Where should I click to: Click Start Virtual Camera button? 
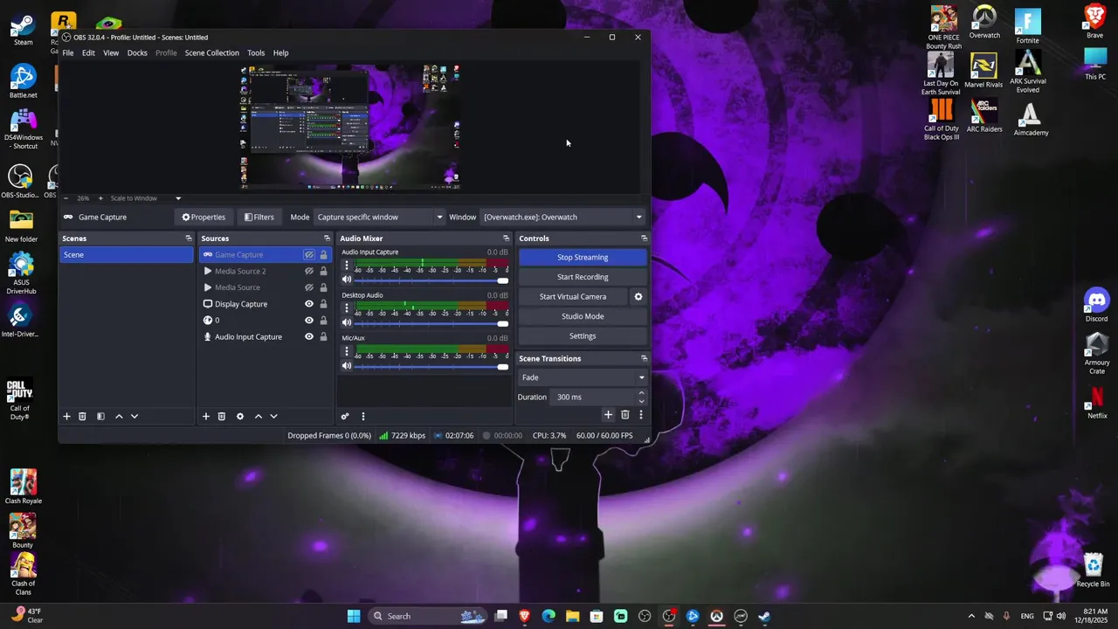(573, 297)
